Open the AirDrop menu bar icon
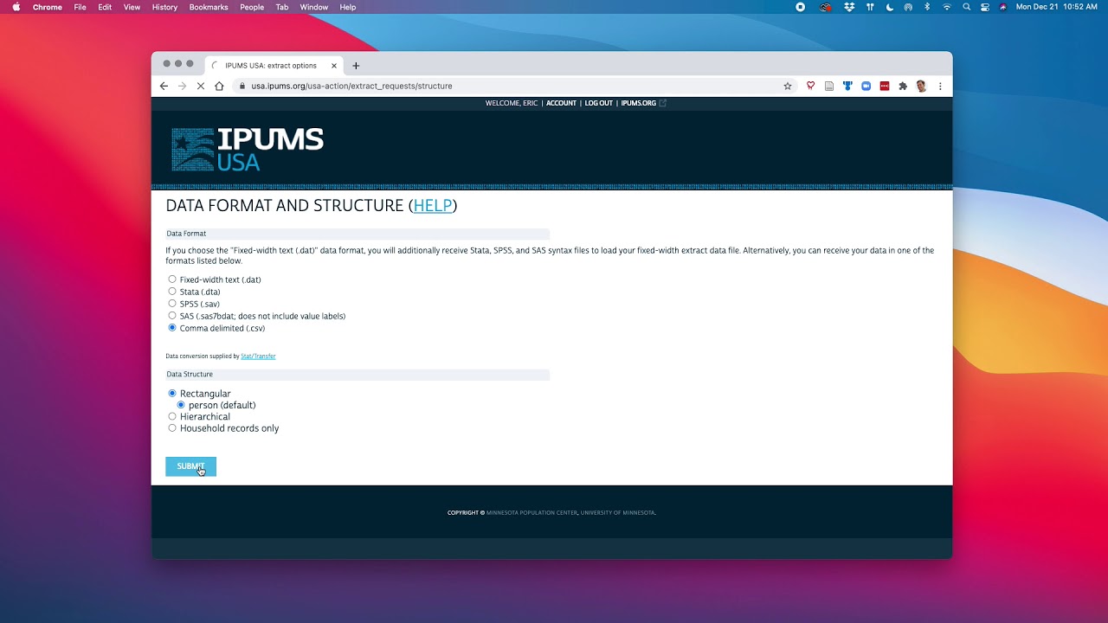Image resolution: width=1108 pixels, height=623 pixels. click(908, 7)
